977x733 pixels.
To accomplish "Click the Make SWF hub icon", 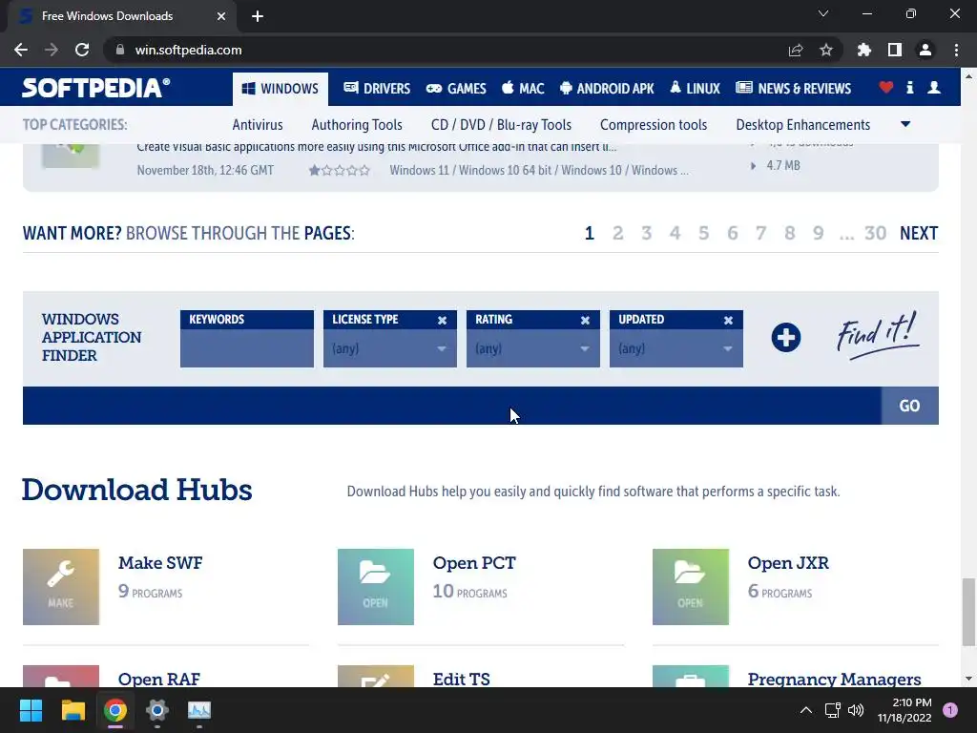I will tap(61, 587).
